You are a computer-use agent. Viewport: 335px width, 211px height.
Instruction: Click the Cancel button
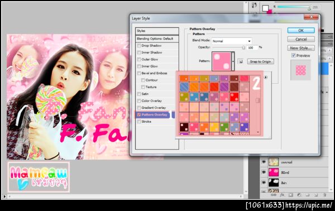click(x=301, y=39)
